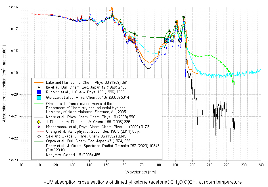Screen dimensions: 268x187
Task: Click the green line sample for Olive
Action: click(x=39, y=104)
